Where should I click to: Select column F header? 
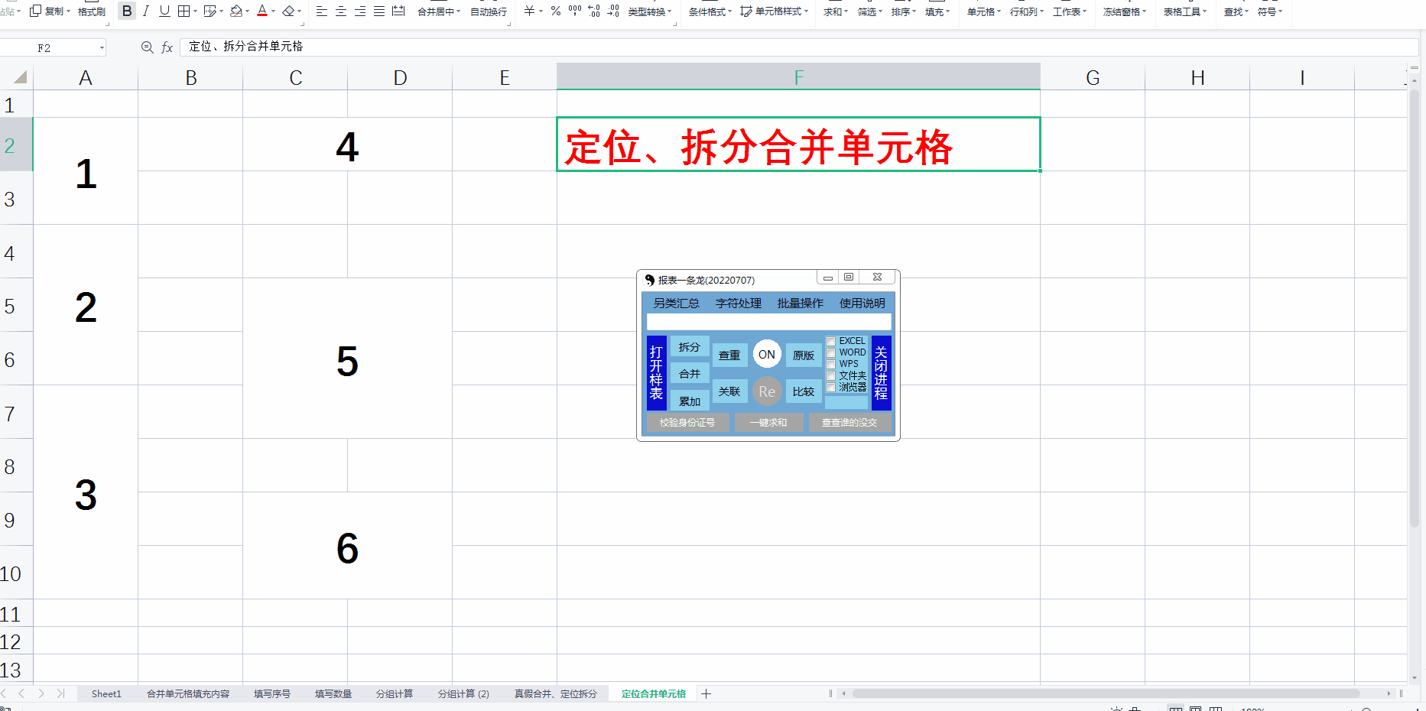[798, 76]
